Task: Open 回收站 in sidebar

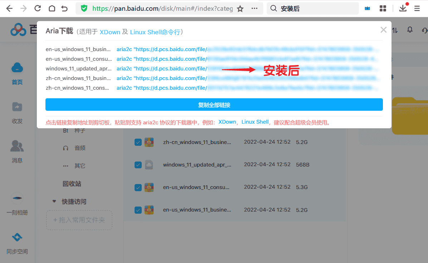Action: tap(72, 184)
